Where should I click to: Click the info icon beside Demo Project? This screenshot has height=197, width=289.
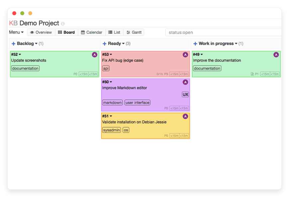click(x=63, y=24)
